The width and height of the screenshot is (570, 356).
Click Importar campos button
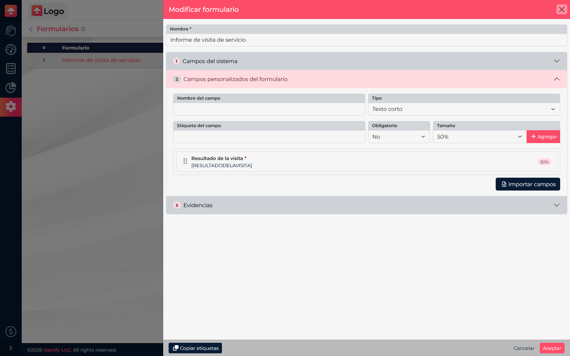point(528,184)
